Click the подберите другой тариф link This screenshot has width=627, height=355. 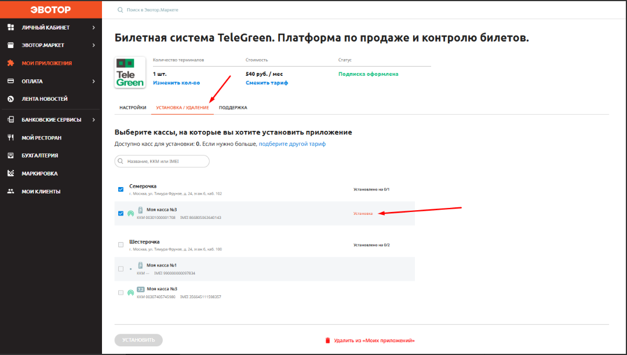coord(292,144)
